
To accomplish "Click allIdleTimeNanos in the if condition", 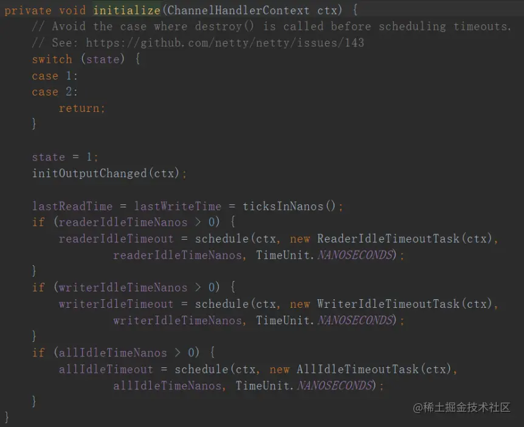I will (x=112, y=352).
